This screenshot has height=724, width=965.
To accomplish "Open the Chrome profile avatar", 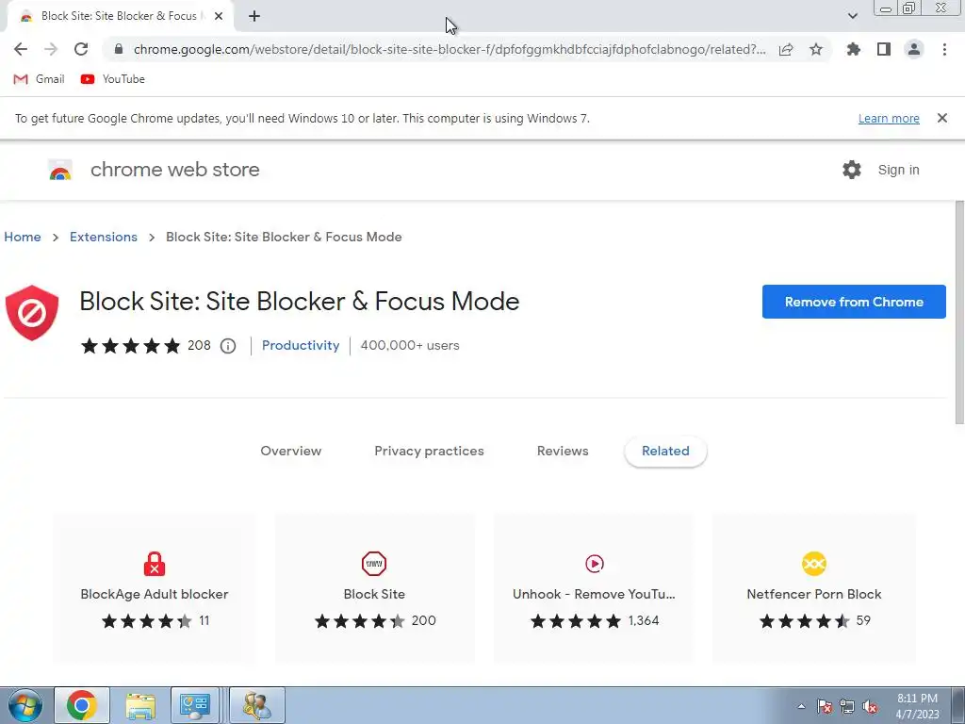I will pyautogui.click(x=914, y=49).
